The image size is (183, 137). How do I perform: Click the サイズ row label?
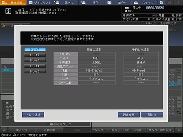(66, 58)
